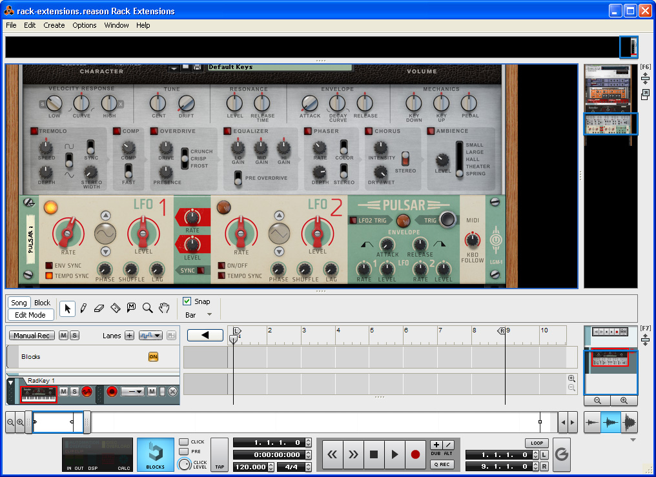Collapse the RadKey 1 track triangle

(x=10, y=383)
